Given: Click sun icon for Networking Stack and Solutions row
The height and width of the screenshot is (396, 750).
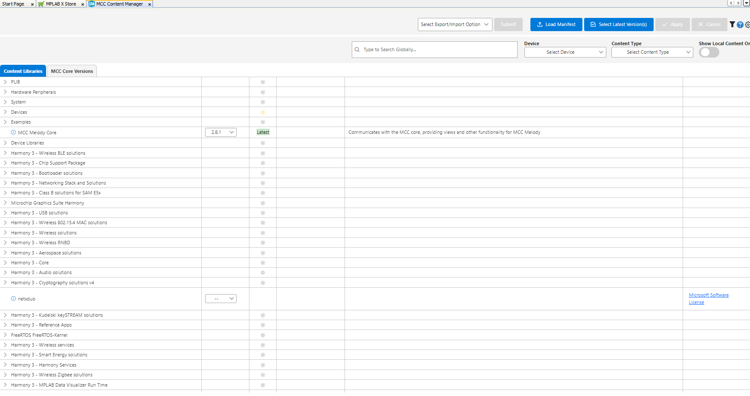Looking at the screenshot, I should [263, 183].
